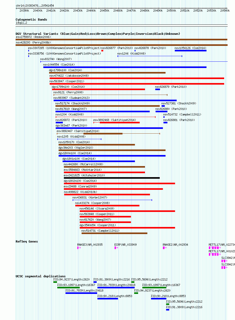This screenshot has height=320, width=235.
Task: Click the 20400k mark on the ruler
Action: [x=38, y=11]
